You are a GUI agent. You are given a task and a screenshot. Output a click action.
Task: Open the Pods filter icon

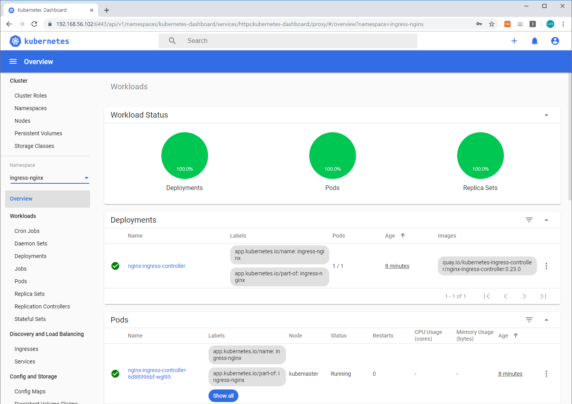[529, 320]
